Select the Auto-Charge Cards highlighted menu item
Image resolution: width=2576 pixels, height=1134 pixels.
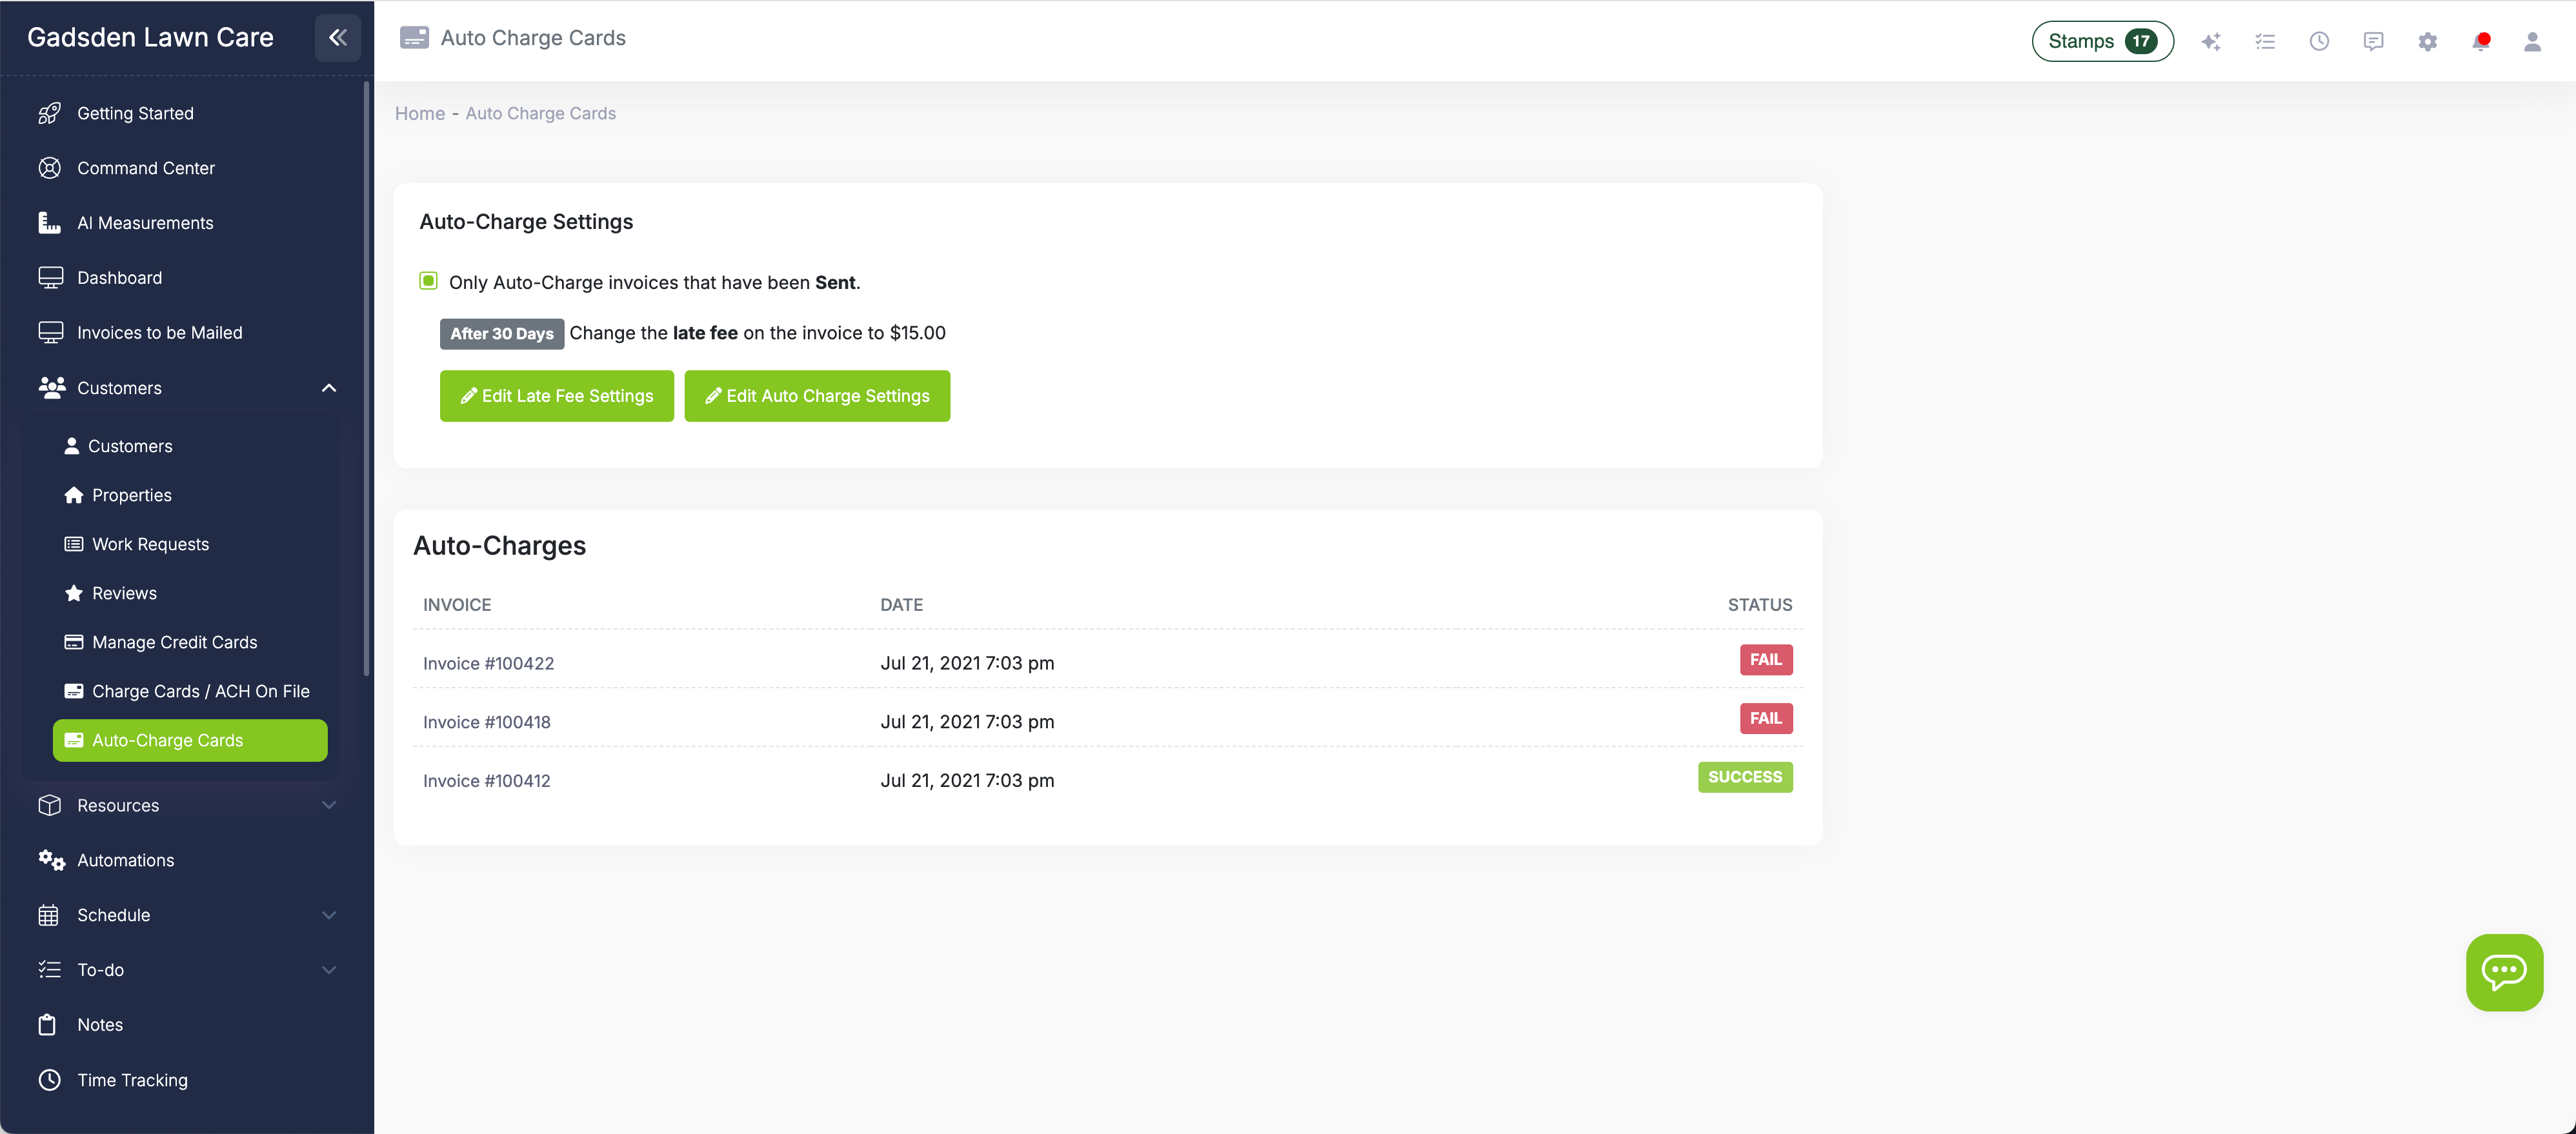[x=189, y=740]
